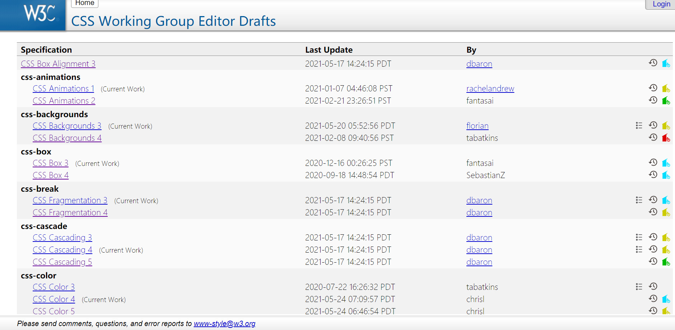Screen dimensions: 675x330
Task: Email www-style@w3.org link in footer
Action: coord(224,324)
